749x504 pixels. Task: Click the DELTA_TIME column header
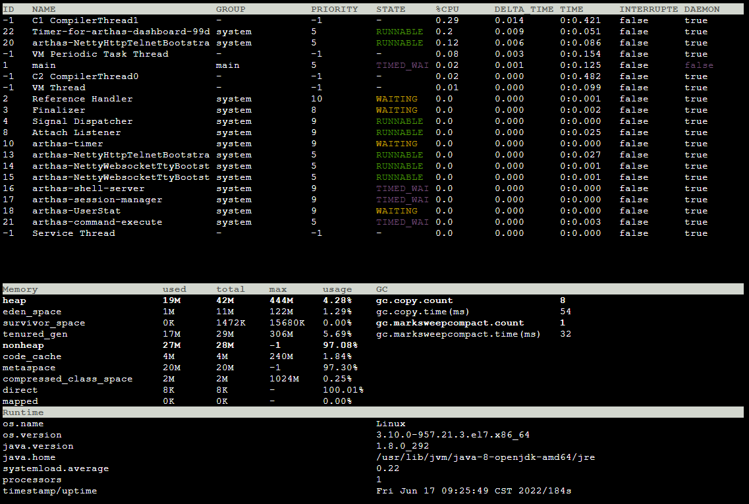524,9
